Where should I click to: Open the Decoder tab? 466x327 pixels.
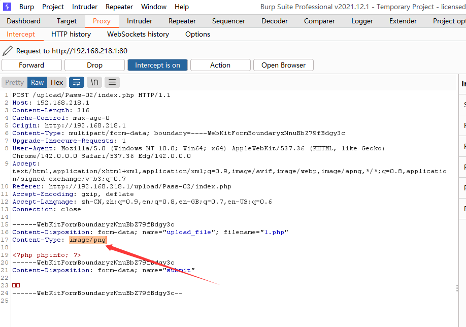pyautogui.click(x=275, y=21)
